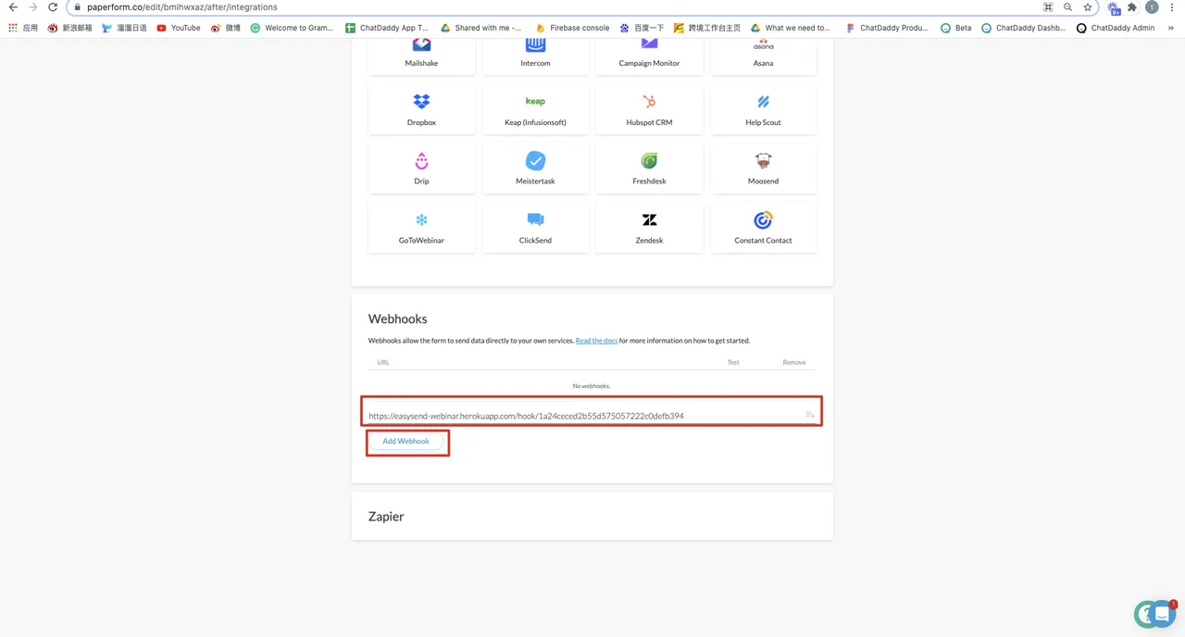Screen dimensions: 1185x637
Task: Expand the hidden bookmarks overflow chevron
Action: (x=1172, y=28)
